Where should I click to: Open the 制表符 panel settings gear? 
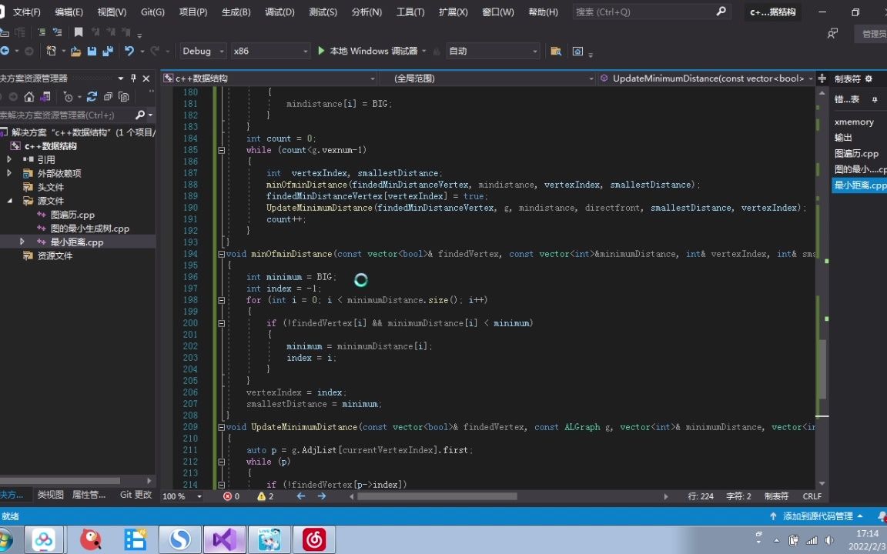pyautogui.click(x=869, y=78)
